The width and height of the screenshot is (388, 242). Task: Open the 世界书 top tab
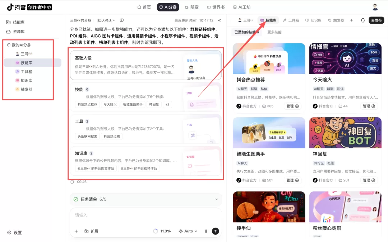pos(216,7)
